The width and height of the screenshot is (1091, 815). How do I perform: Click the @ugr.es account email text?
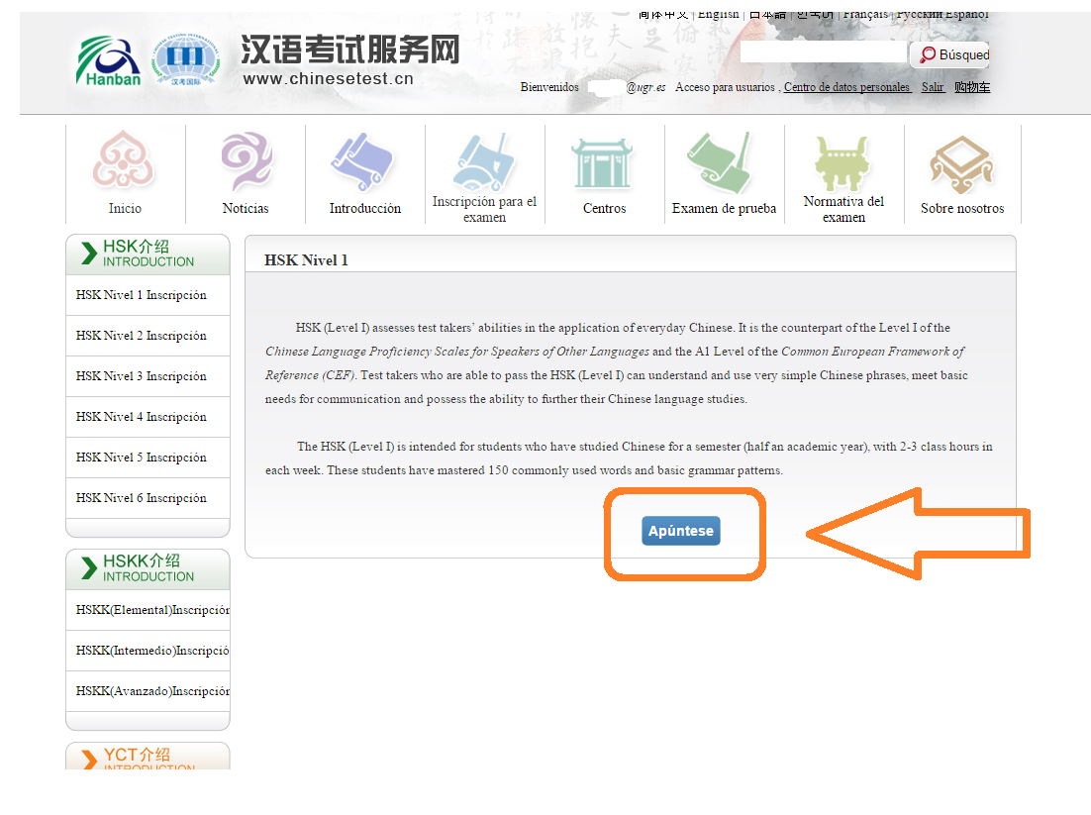(645, 87)
